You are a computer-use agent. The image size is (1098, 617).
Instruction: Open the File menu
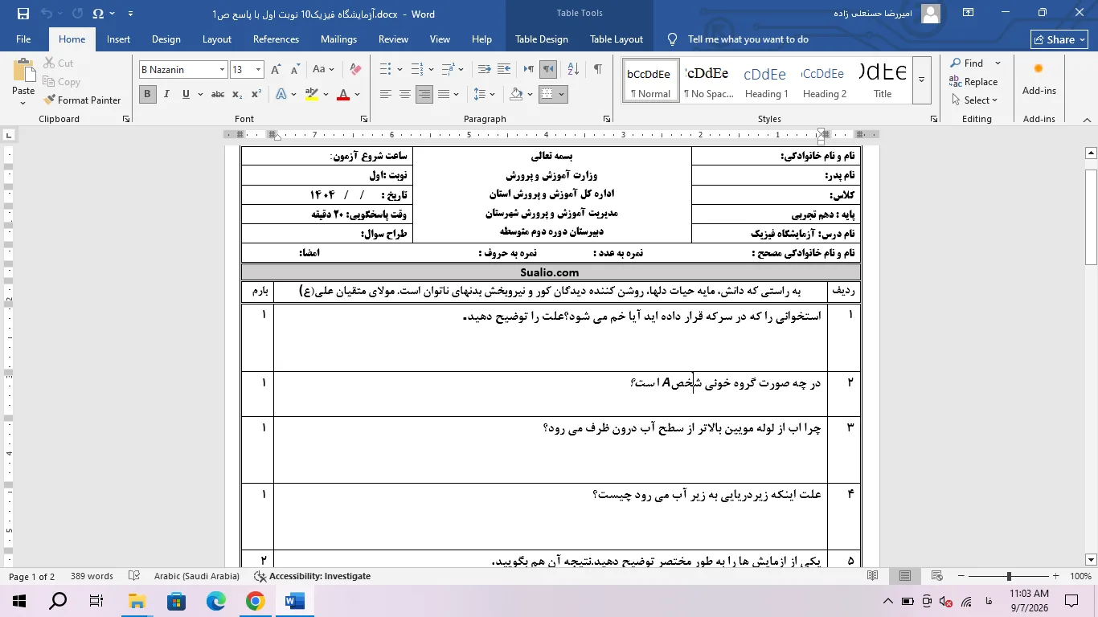click(x=23, y=39)
